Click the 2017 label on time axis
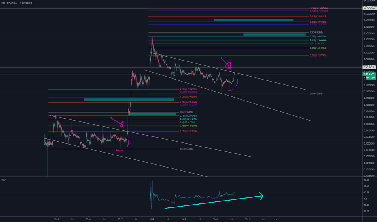This screenshot has height=222, width=377. pos(120,219)
